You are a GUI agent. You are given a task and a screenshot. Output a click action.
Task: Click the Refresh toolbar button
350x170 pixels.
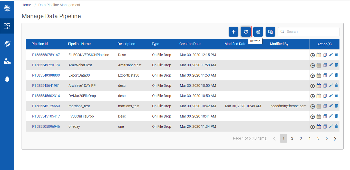[x=246, y=32]
